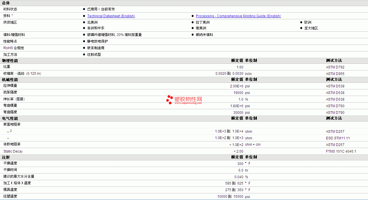The image size is (368, 200).
Task: Select the 材料状态 row label
Action: click(10, 9)
